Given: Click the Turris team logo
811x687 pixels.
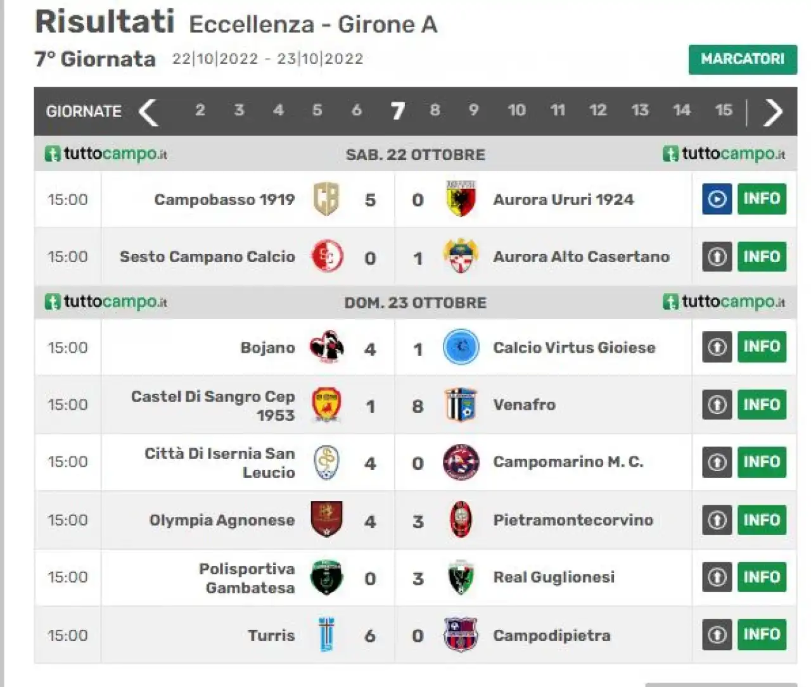Looking at the screenshot, I should pos(327,634).
